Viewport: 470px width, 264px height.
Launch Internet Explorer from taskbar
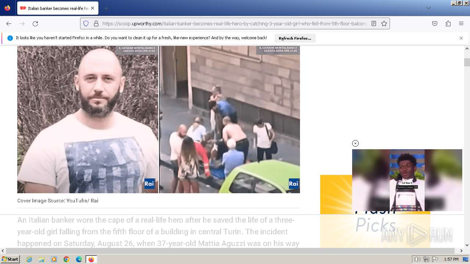tap(29, 259)
